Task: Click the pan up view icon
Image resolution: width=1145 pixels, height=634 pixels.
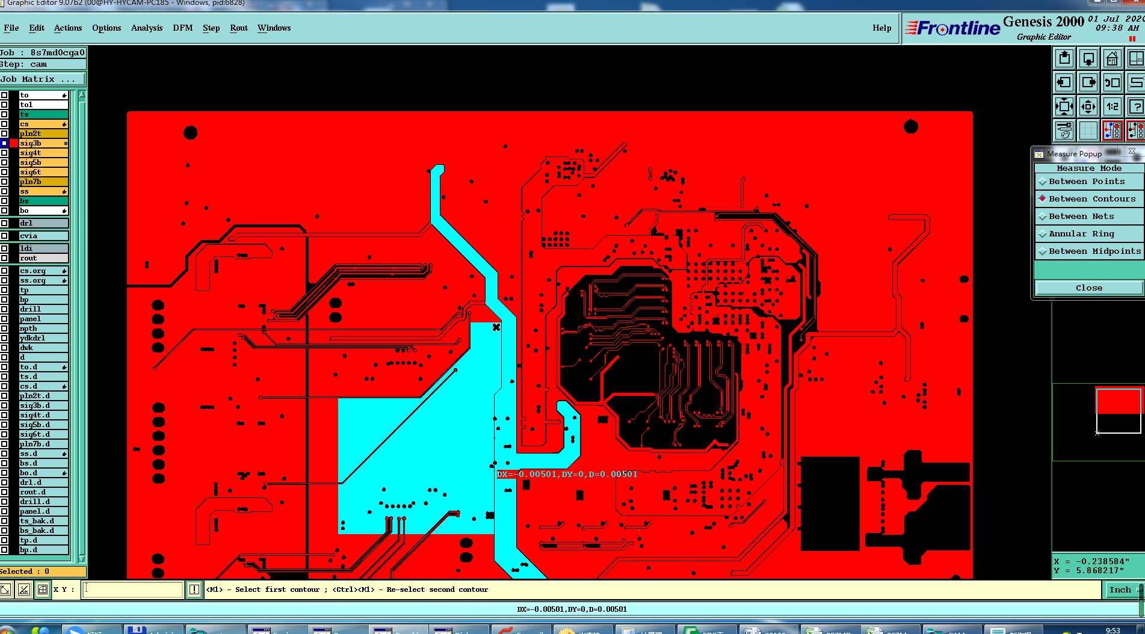Action: coord(1064,58)
